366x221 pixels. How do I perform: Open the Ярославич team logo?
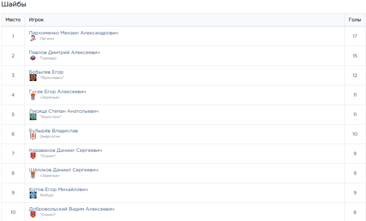point(33,78)
